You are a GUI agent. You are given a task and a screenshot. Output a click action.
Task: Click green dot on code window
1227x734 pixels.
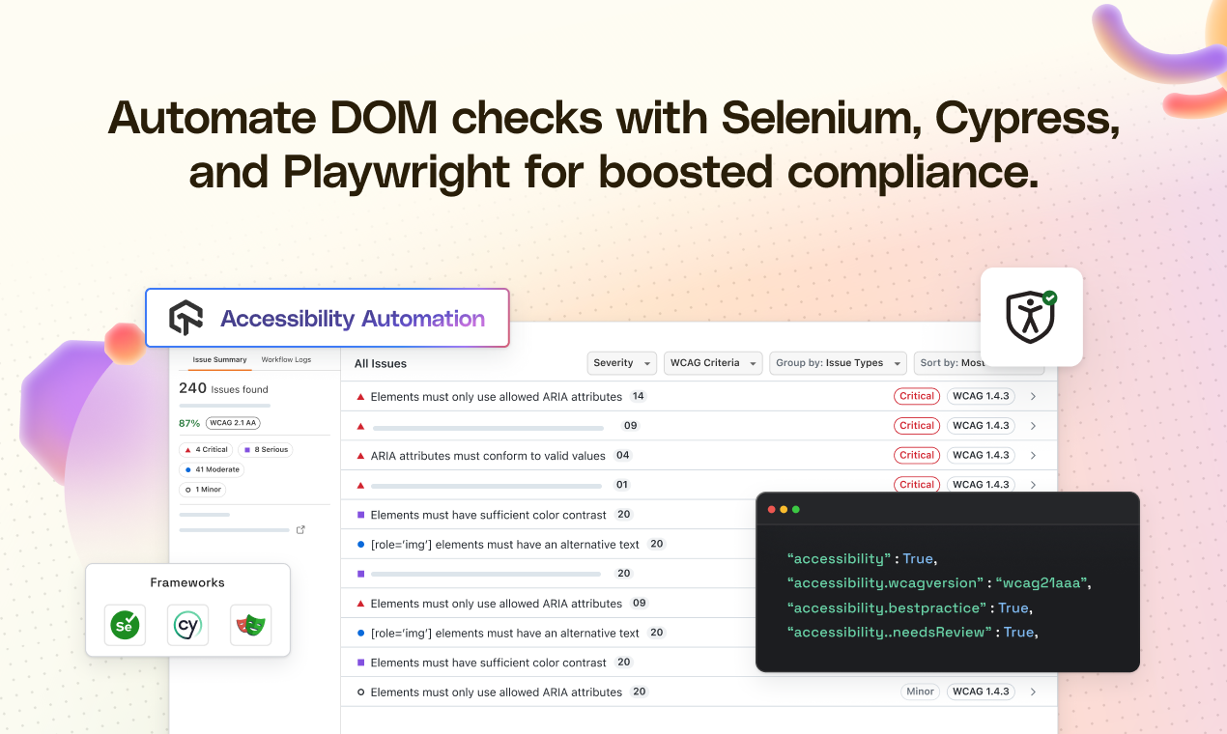[795, 509]
